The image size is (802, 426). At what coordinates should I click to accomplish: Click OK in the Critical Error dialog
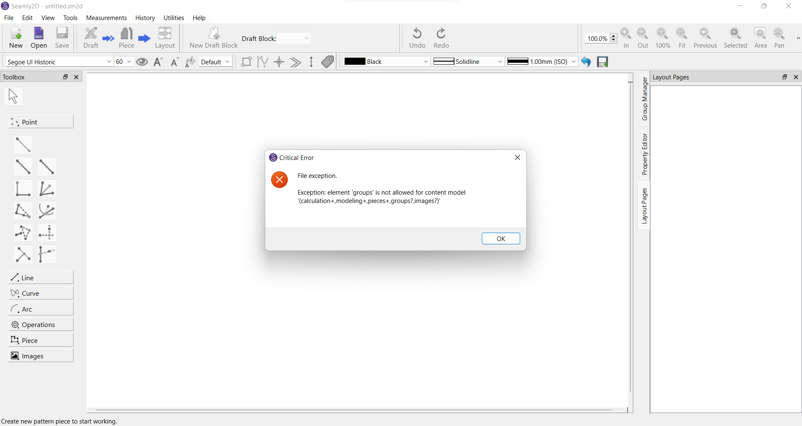coord(500,238)
